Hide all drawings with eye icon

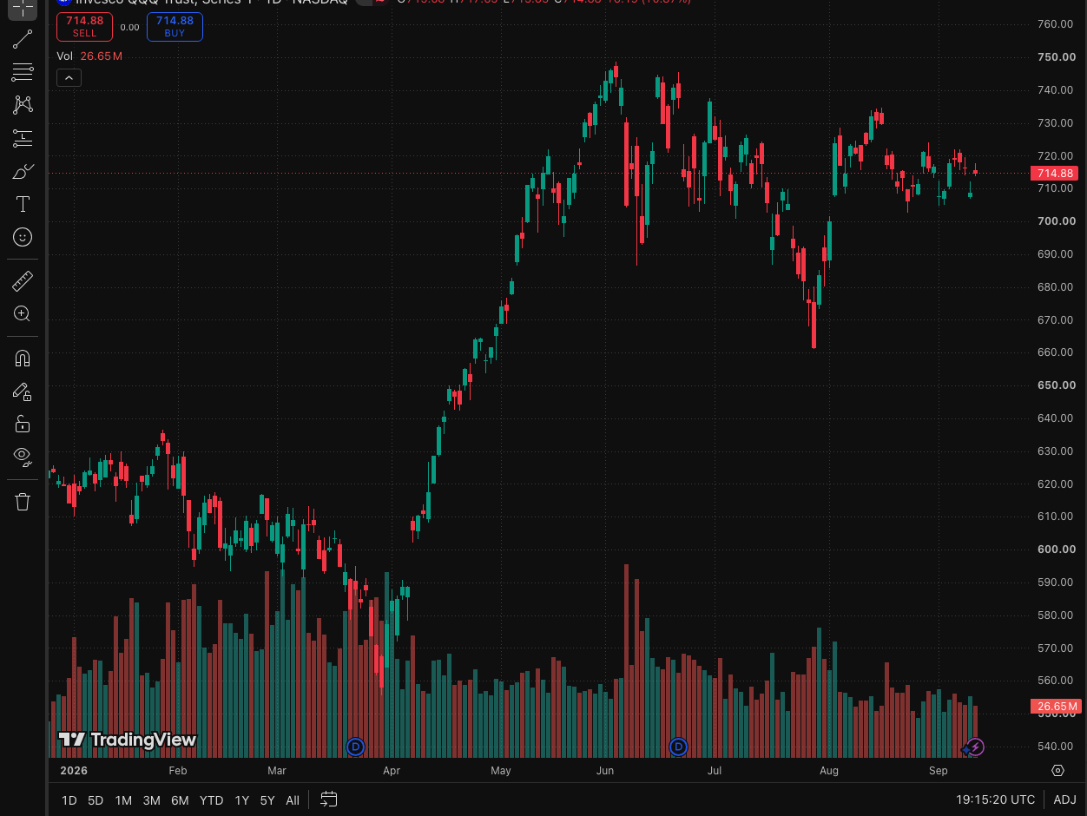23,457
